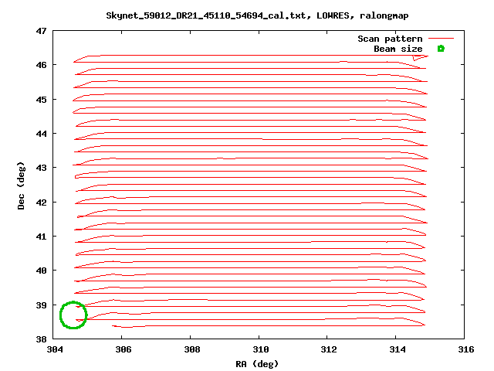Click the Dec tick label 42
The height and width of the screenshot is (371, 494).
pos(41,203)
